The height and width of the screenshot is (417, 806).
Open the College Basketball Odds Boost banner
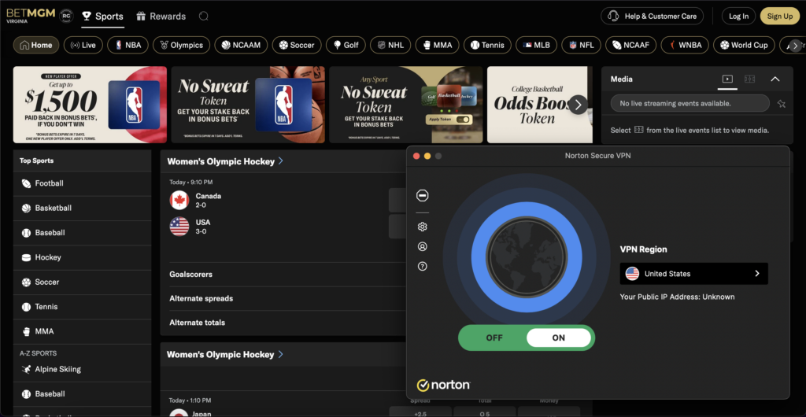(x=540, y=105)
